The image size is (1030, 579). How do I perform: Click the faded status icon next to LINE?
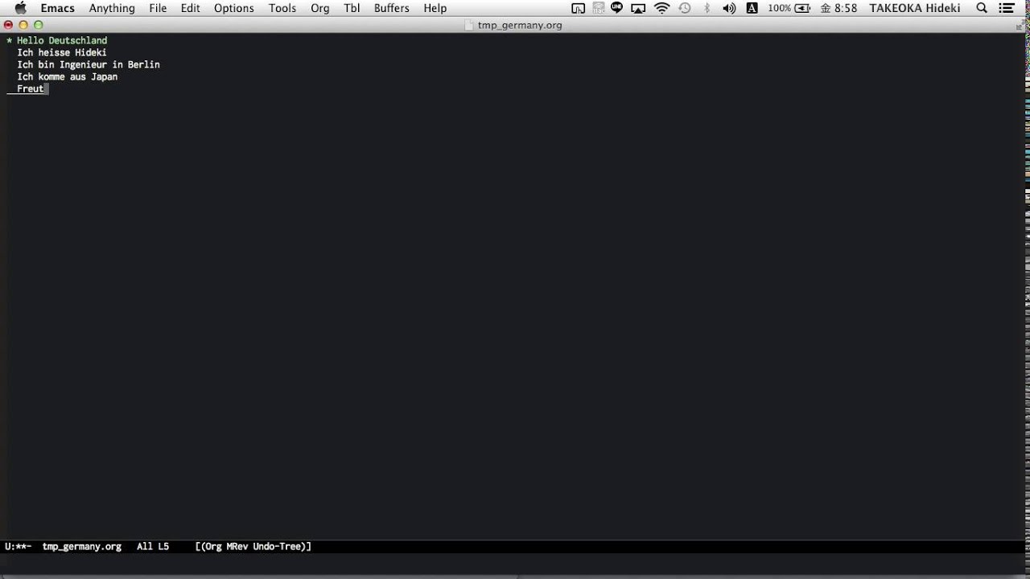[x=598, y=8]
